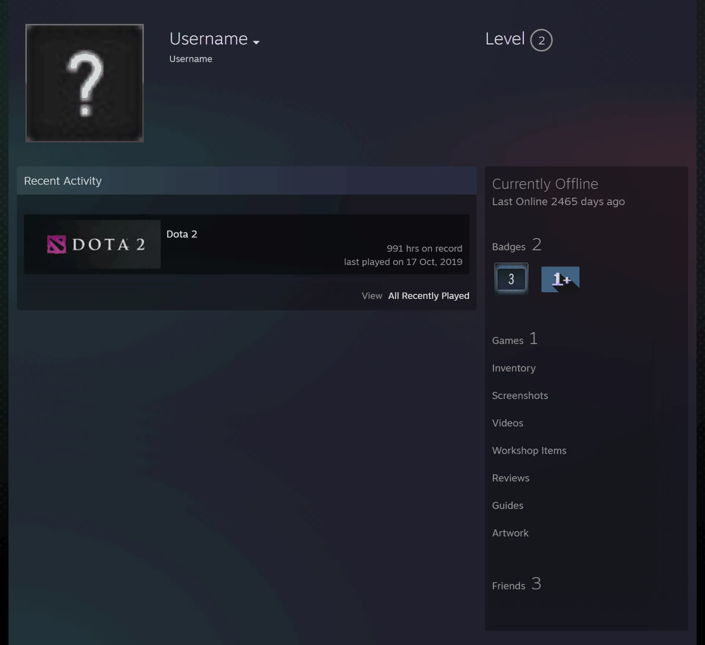Click the Level text label
Image resolution: width=705 pixels, height=645 pixels.
point(505,39)
